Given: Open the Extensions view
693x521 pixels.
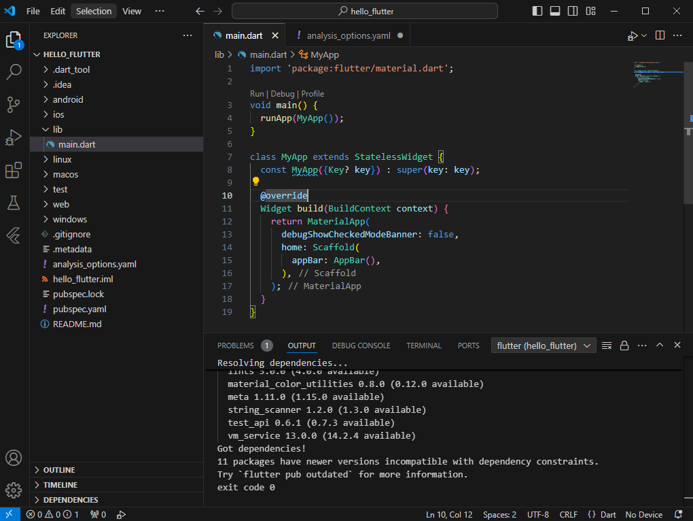Looking at the screenshot, I should coord(14,170).
